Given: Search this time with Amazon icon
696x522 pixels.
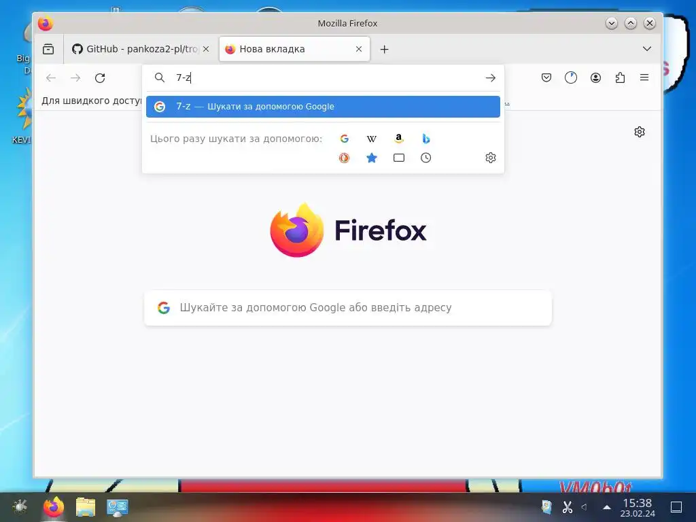Looking at the screenshot, I should 398,139.
